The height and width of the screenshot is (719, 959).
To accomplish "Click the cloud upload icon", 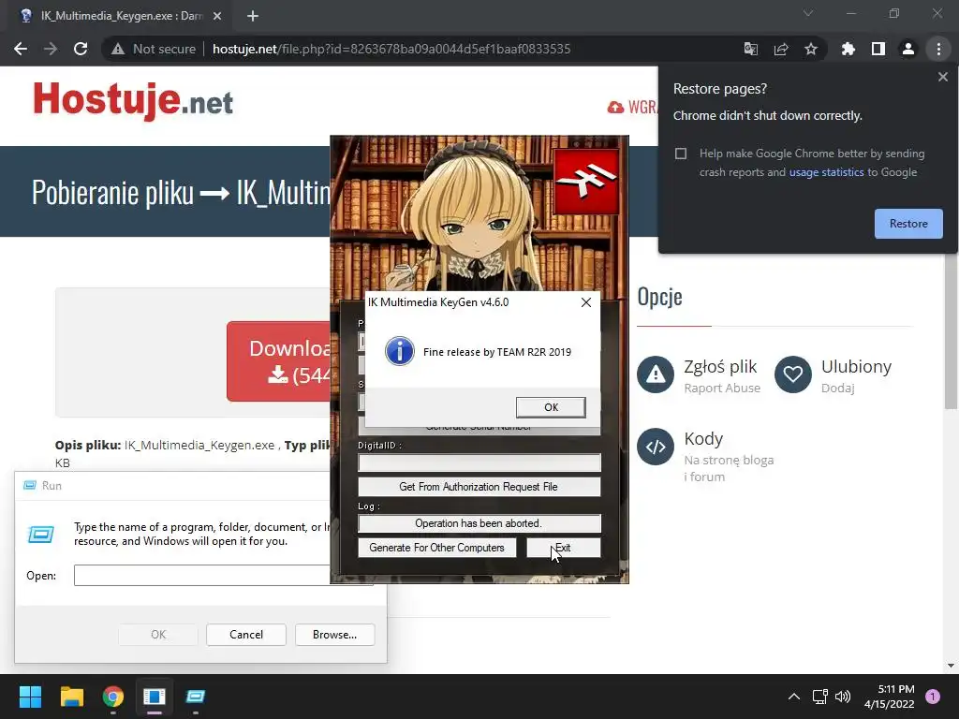I will (x=615, y=108).
